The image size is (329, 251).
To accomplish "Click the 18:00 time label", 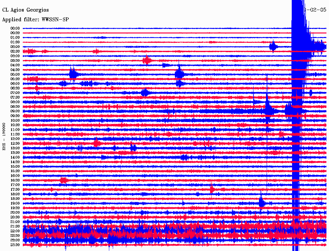I will (15, 194).
